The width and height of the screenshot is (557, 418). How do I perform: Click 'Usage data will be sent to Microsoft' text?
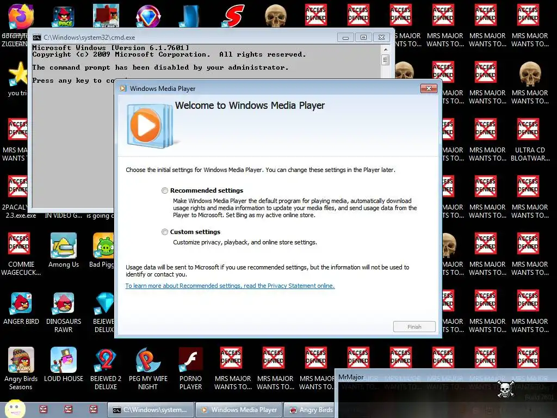[267, 271]
